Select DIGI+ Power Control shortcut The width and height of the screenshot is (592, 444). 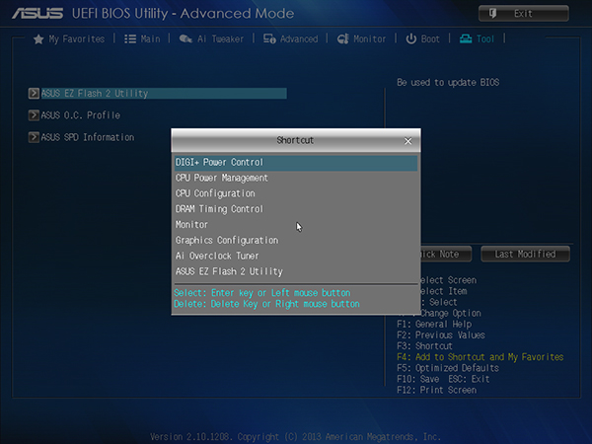click(296, 163)
